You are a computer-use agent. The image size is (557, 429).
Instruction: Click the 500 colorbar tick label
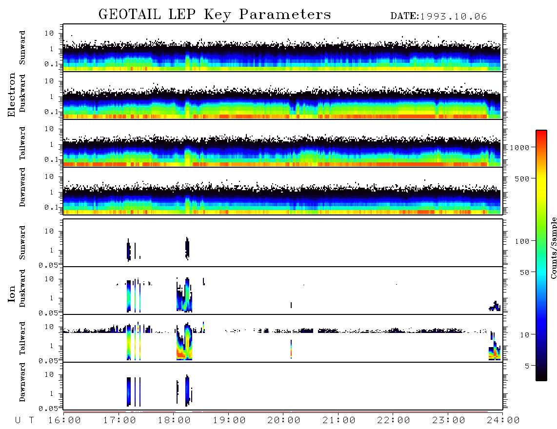click(522, 178)
